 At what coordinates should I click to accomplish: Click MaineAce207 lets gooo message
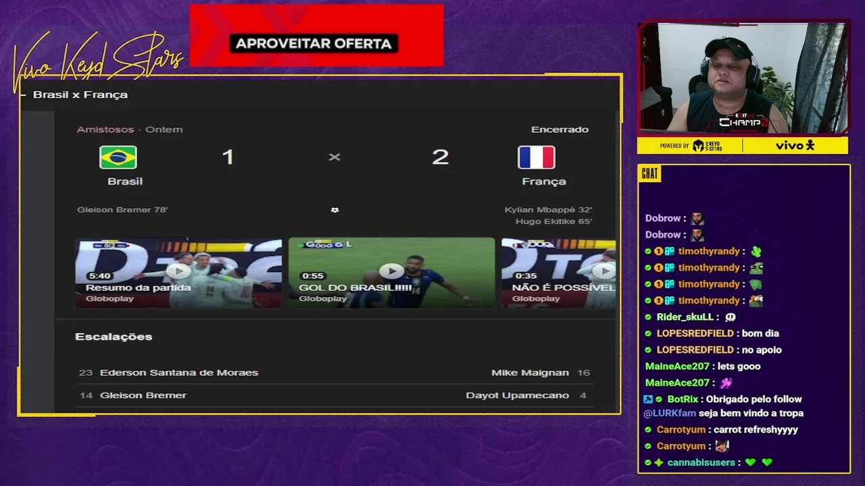point(703,367)
